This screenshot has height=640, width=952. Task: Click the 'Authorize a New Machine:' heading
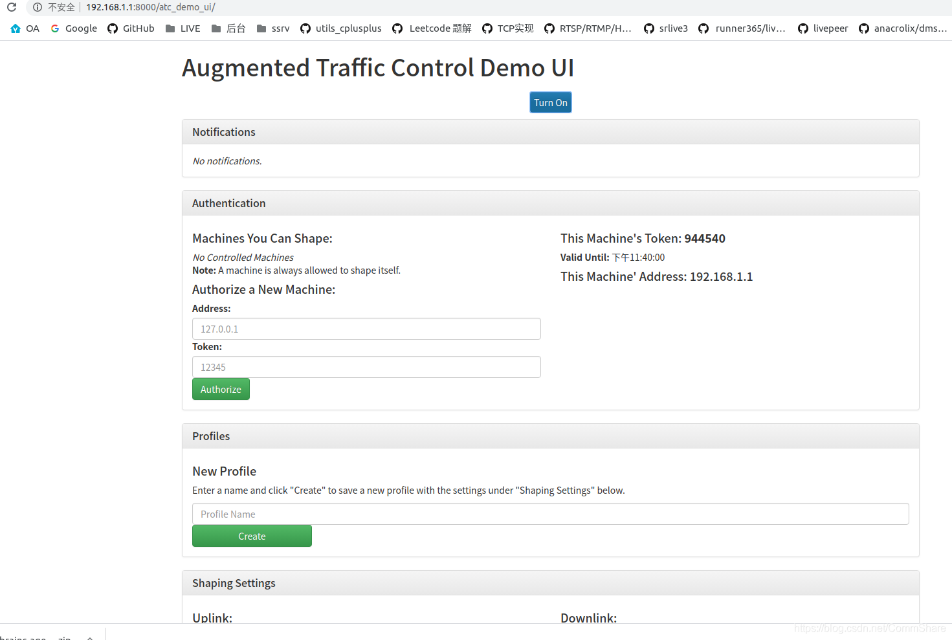click(x=263, y=289)
